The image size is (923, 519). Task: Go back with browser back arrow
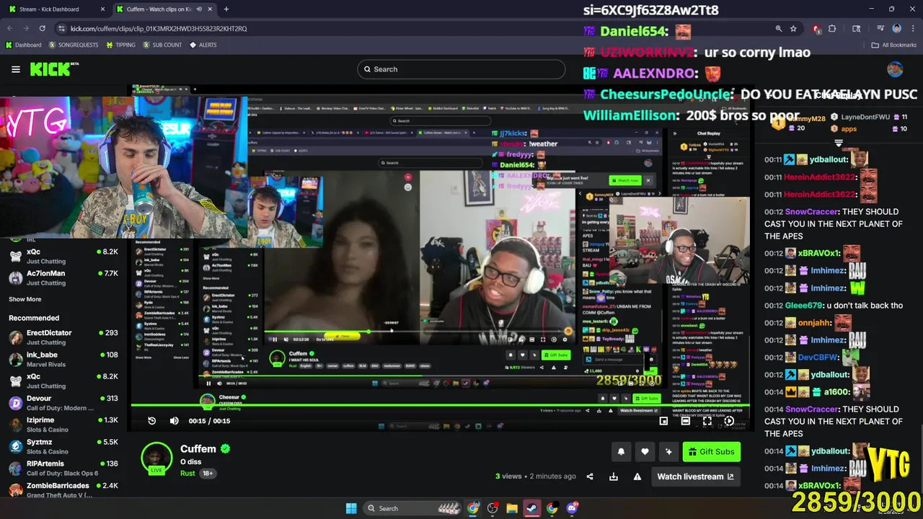click(x=10, y=28)
